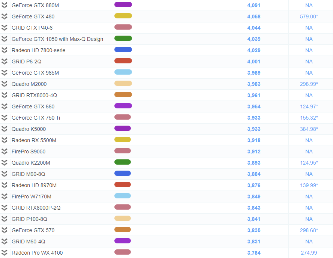The image size is (333, 258).
Task: Expand the GeForce GTX 660 row chevron
Action: pyautogui.click(x=4, y=106)
